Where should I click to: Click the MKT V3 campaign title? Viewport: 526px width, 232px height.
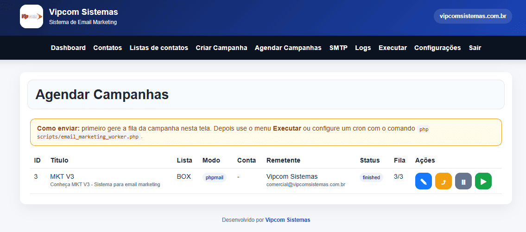point(62,176)
